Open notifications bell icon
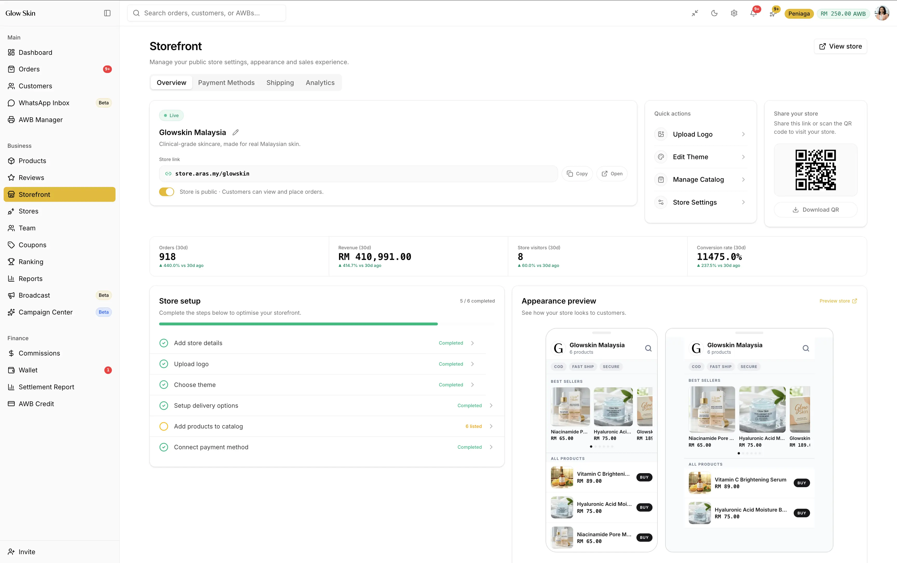Viewport: 897px width, 563px height. coord(753,13)
